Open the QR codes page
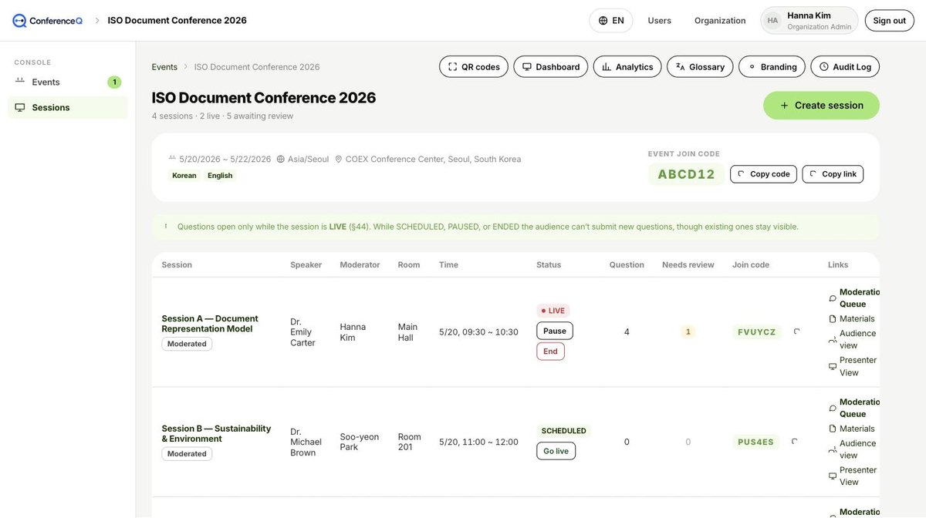The image size is (926, 518). (x=474, y=67)
